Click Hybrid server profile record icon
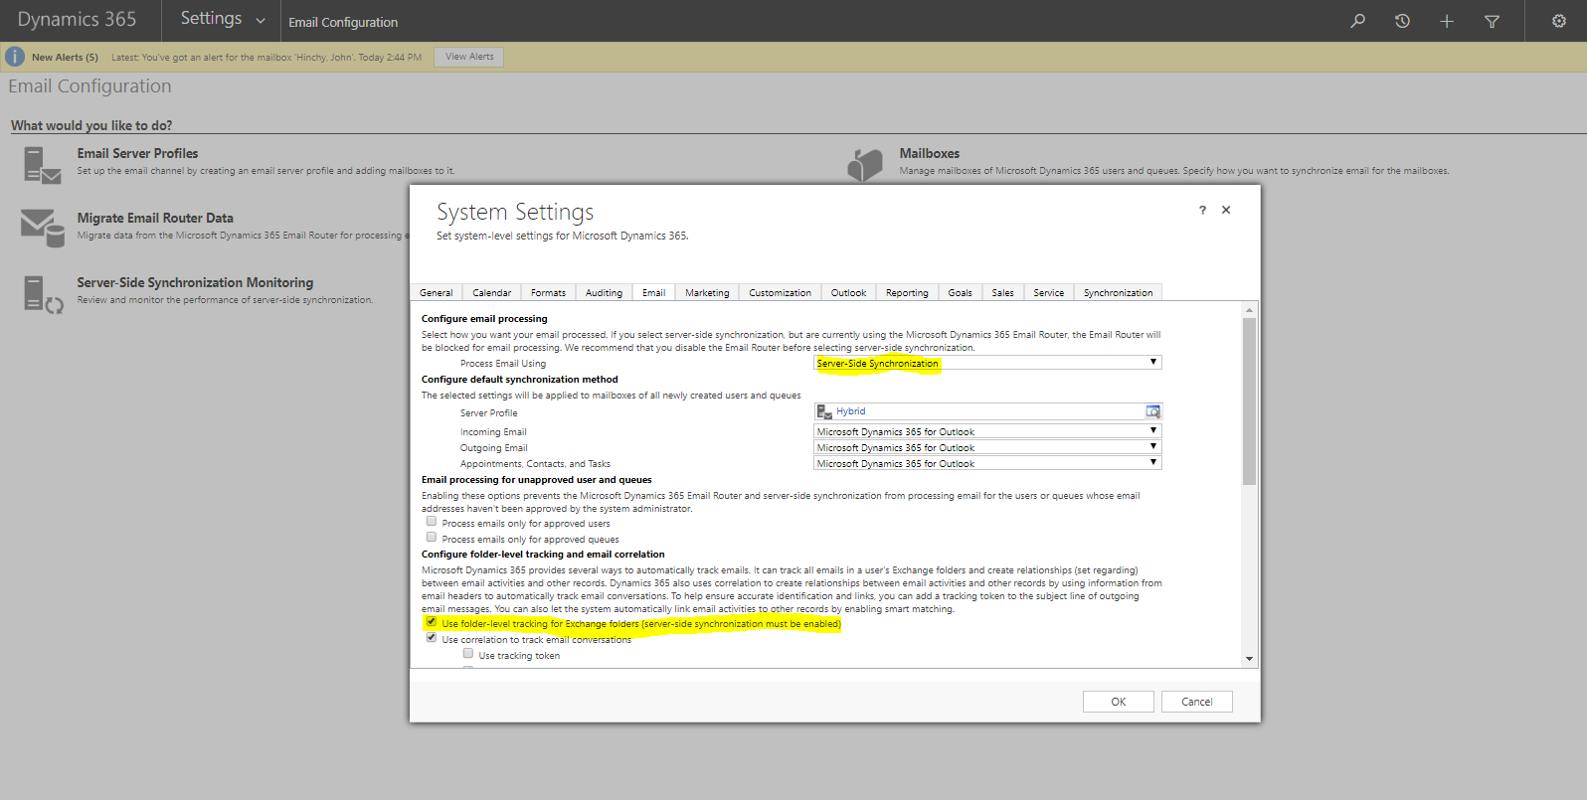 824,411
